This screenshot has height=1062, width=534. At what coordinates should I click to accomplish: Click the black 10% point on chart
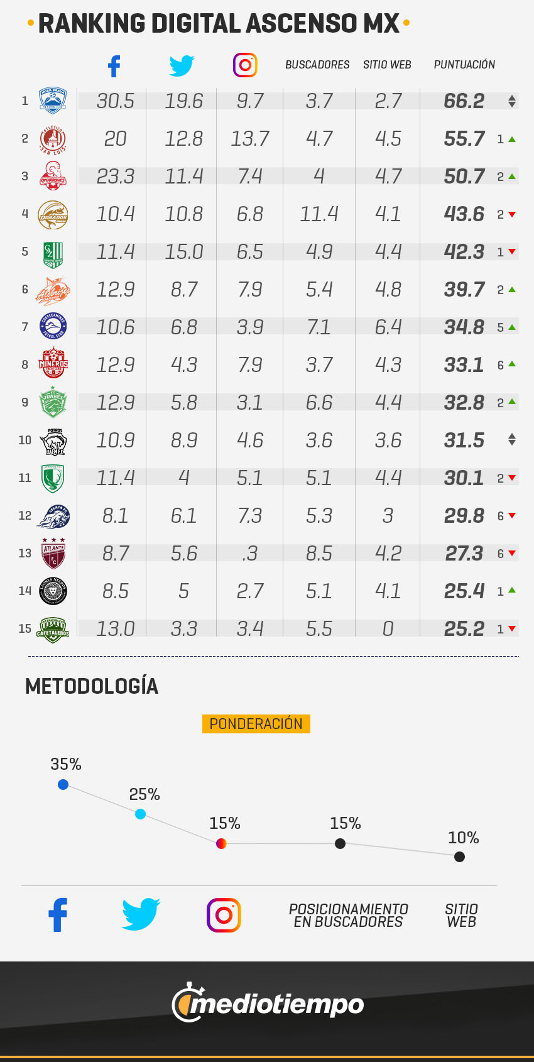click(459, 857)
